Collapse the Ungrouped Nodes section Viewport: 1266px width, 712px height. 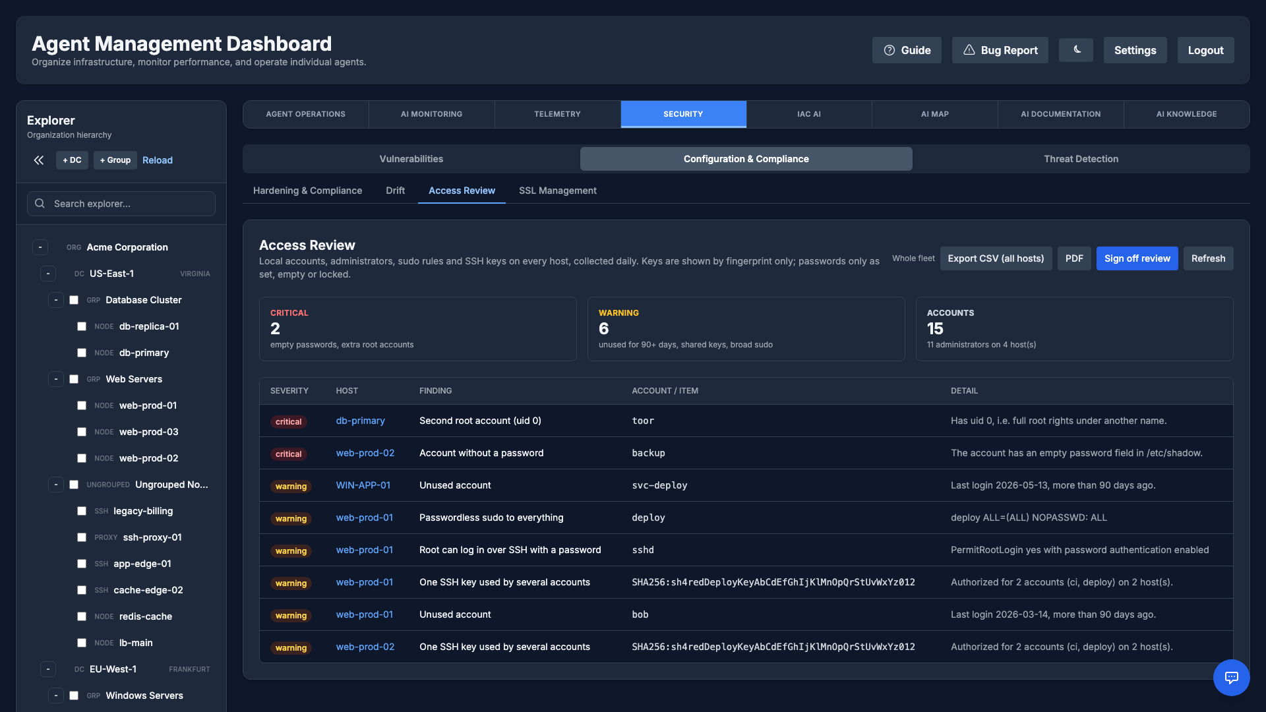point(56,485)
